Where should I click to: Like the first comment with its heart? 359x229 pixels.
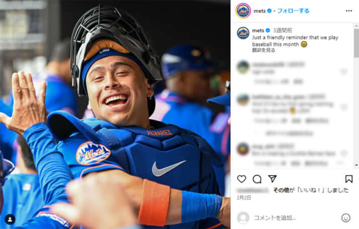tap(344, 72)
